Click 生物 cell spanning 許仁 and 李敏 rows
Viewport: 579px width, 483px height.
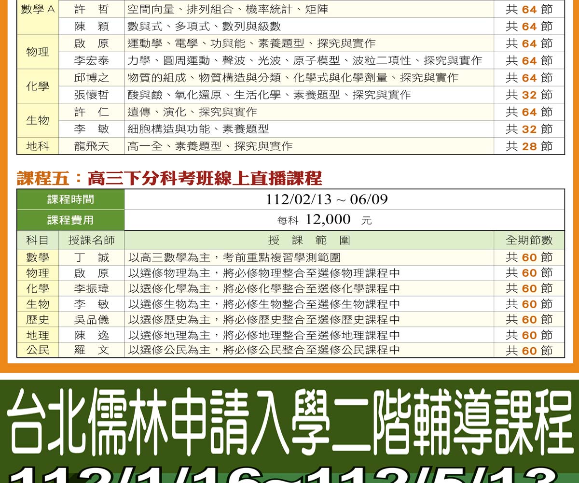[38, 120]
